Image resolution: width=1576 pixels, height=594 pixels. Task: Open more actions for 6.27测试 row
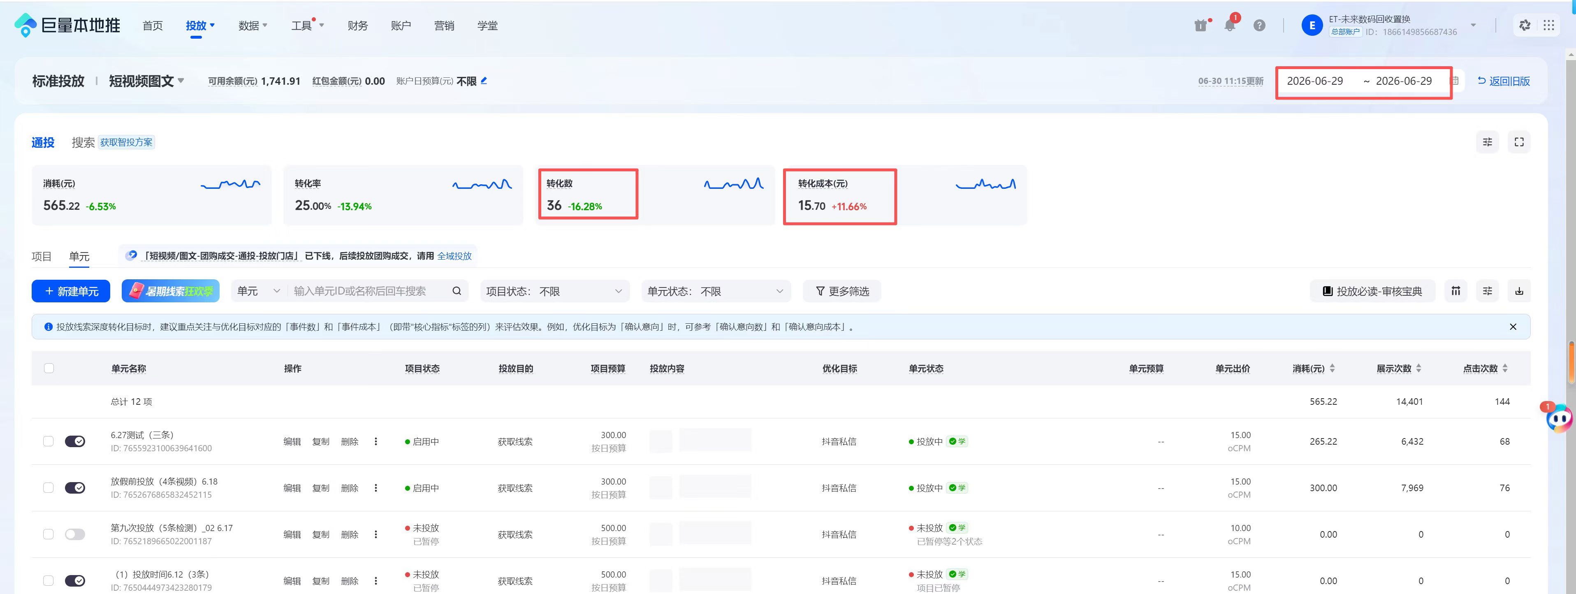pyautogui.click(x=375, y=442)
